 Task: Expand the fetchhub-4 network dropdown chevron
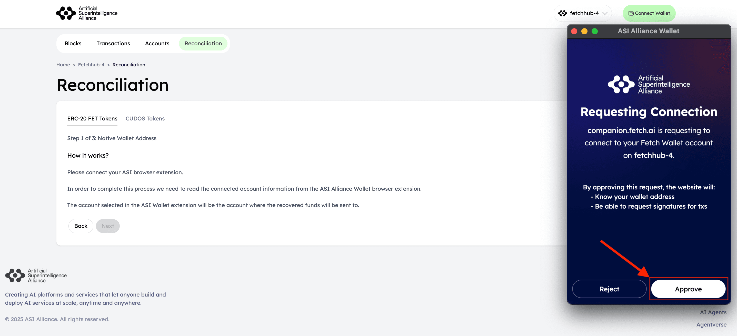pos(605,13)
